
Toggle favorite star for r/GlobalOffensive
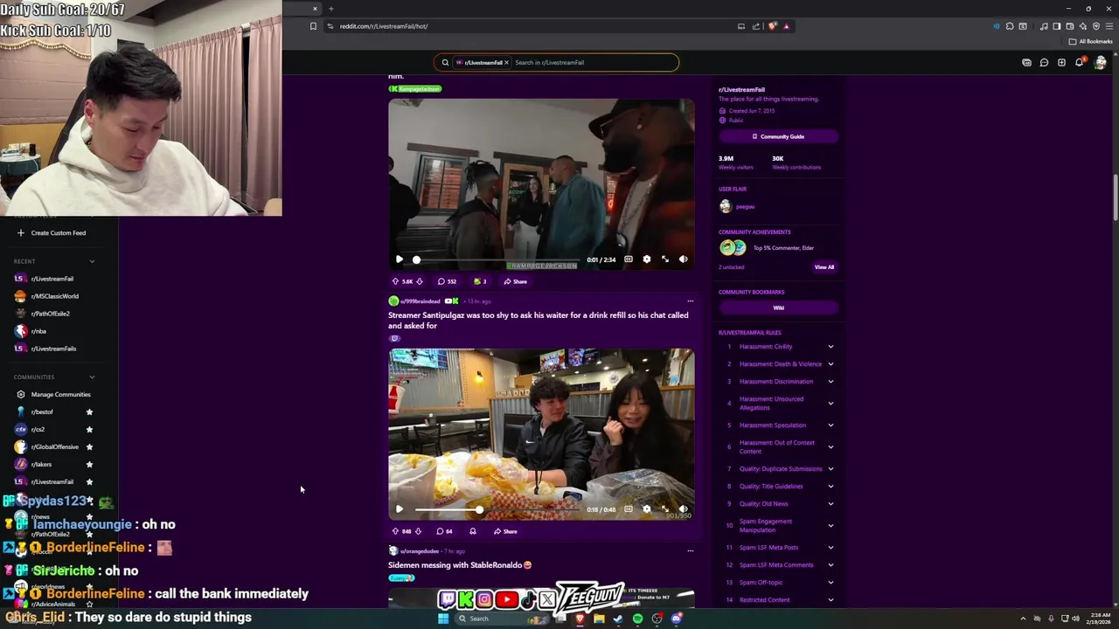[89, 446]
